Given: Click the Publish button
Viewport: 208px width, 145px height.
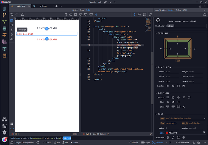Looking at the screenshot, I should click(x=134, y=143).
